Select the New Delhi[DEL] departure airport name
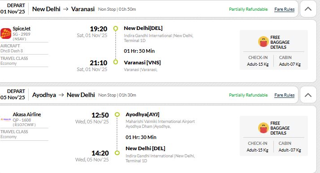The width and height of the screenshot is (320, 173). [x=143, y=28]
